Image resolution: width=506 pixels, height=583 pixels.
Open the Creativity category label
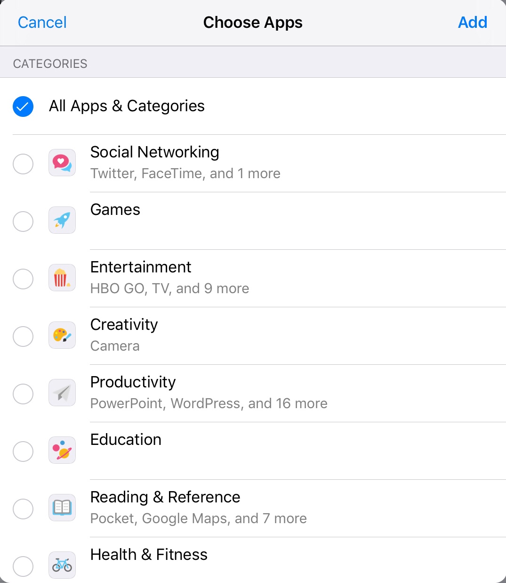pos(124,325)
